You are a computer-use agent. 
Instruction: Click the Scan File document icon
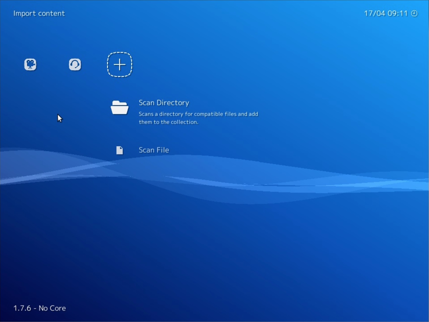pyautogui.click(x=119, y=150)
